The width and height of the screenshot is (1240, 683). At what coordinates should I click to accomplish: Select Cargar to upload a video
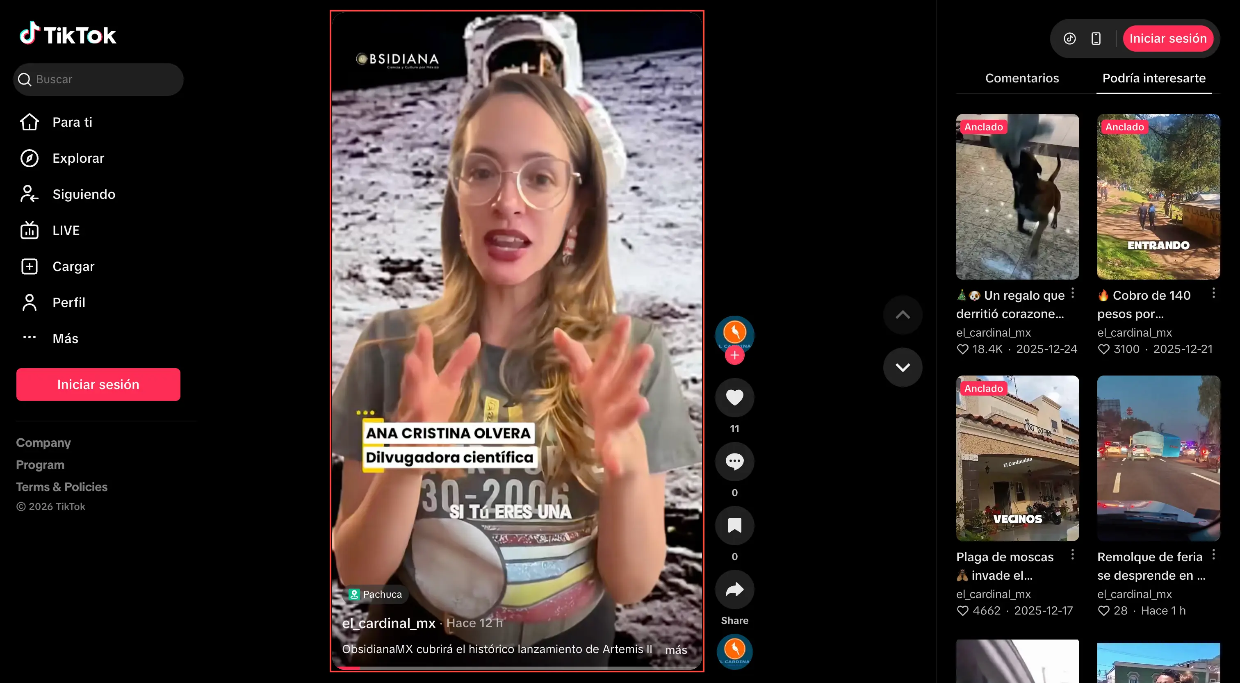(x=73, y=266)
